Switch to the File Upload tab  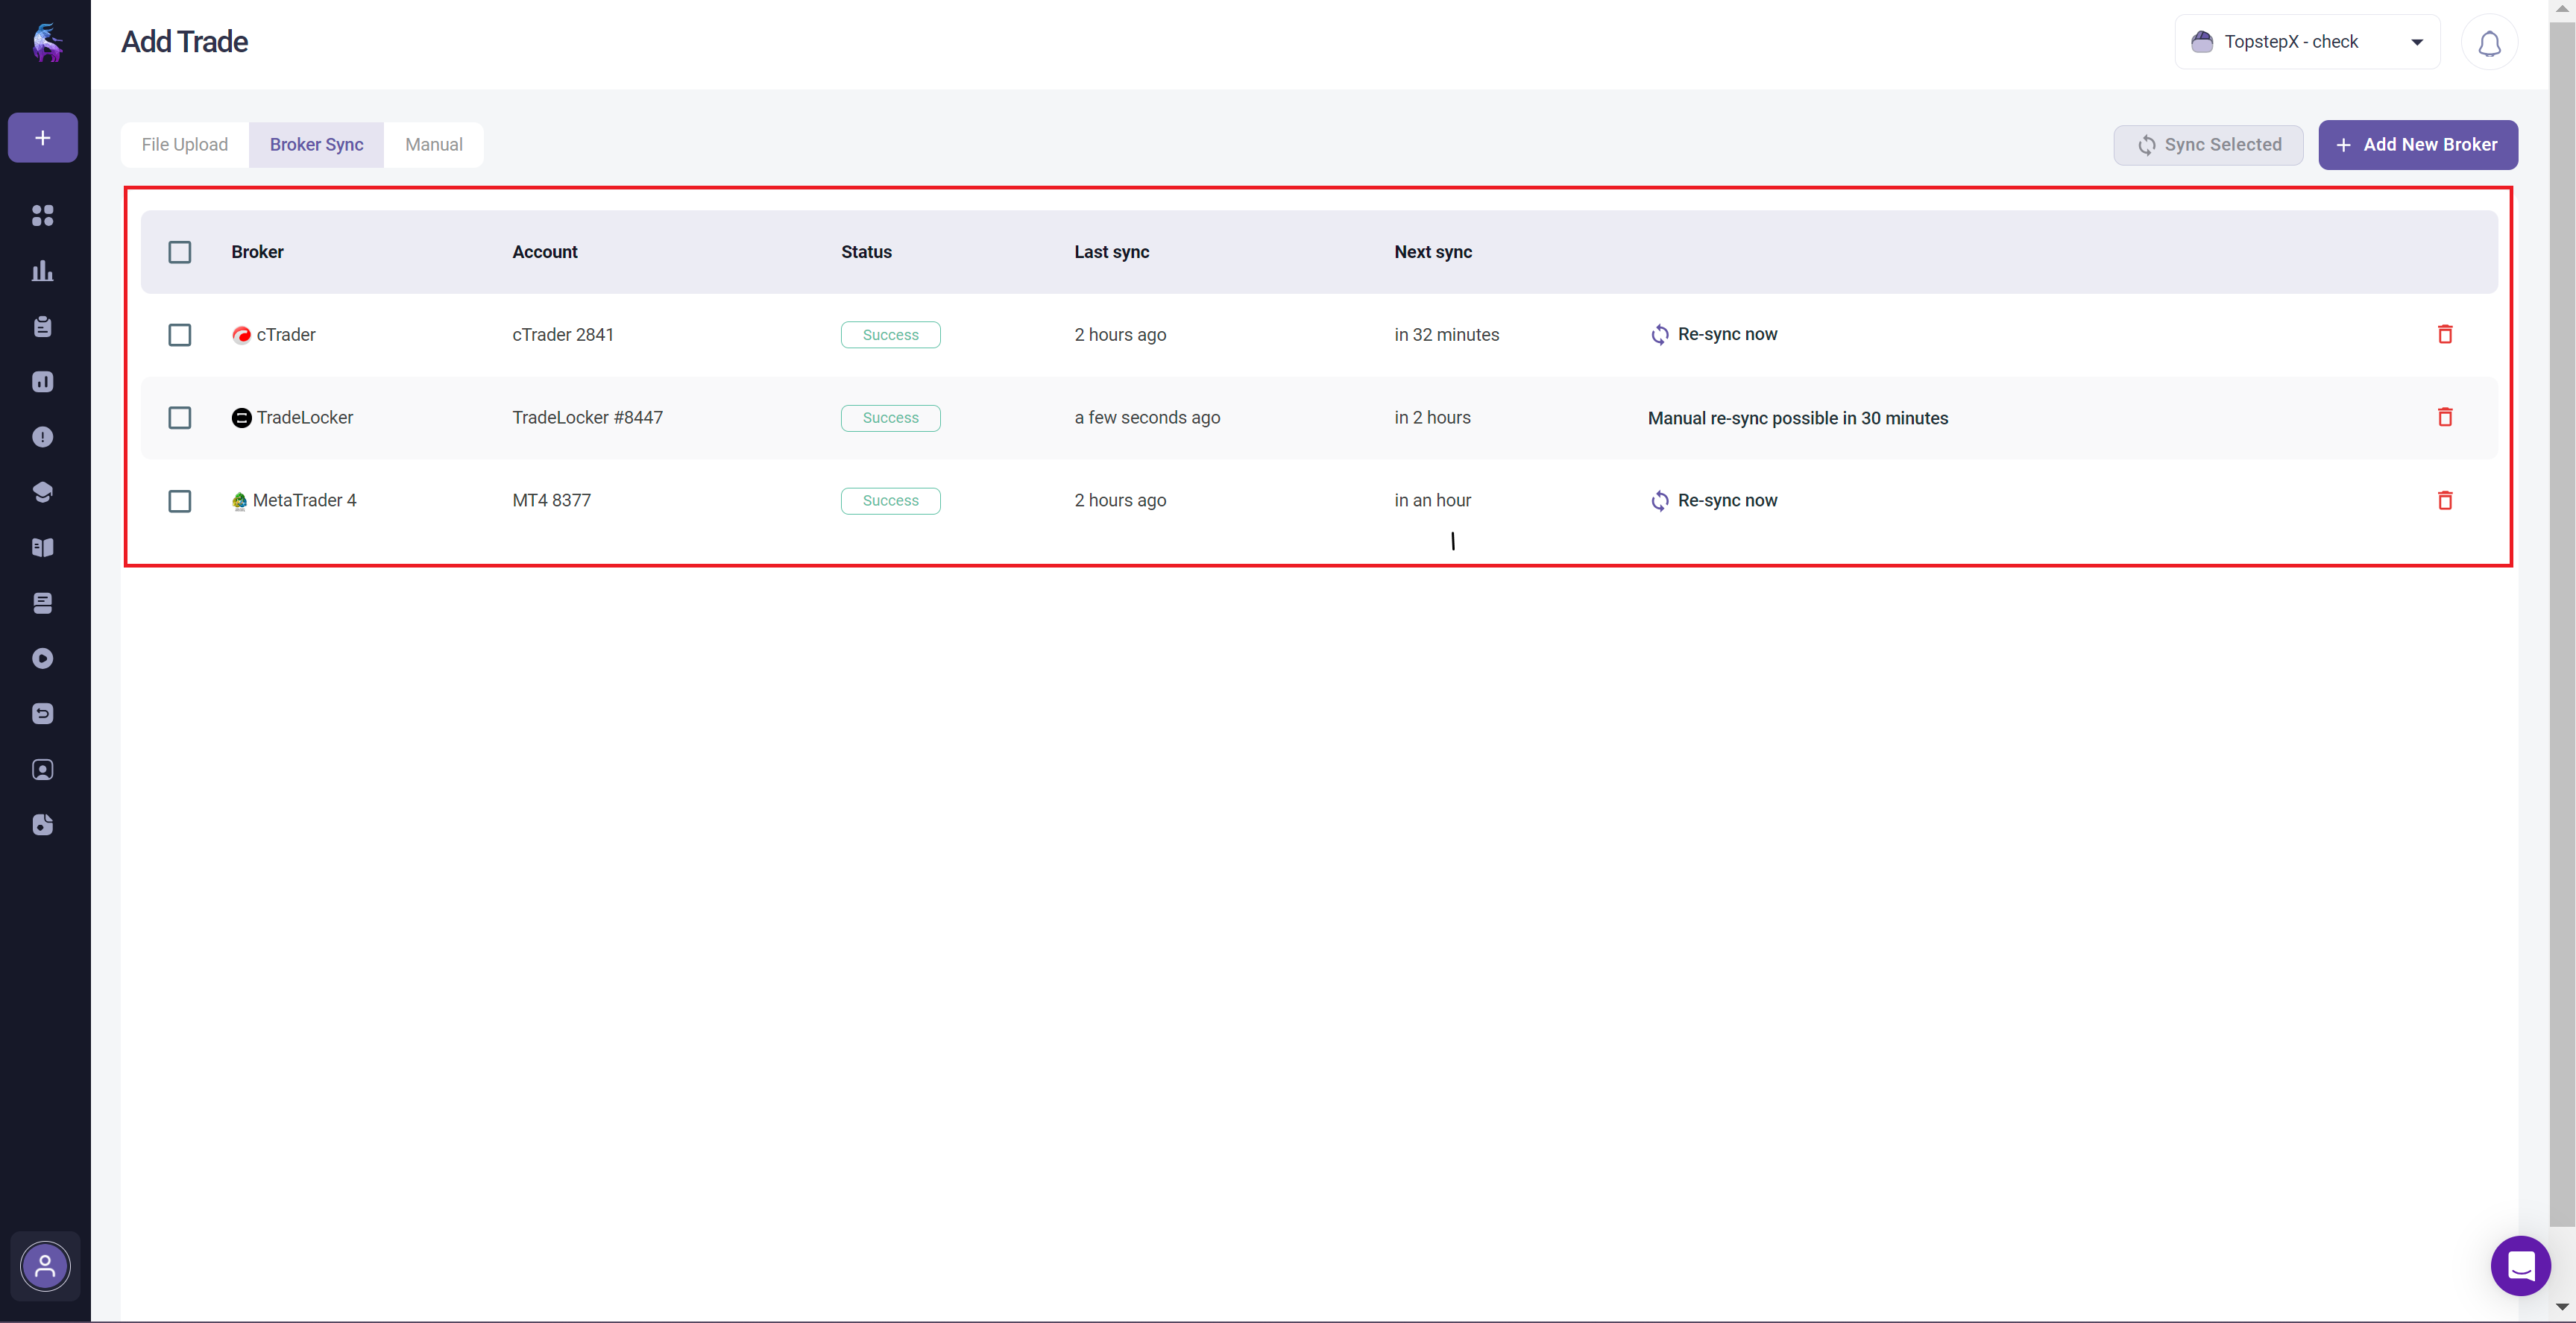[185, 145]
